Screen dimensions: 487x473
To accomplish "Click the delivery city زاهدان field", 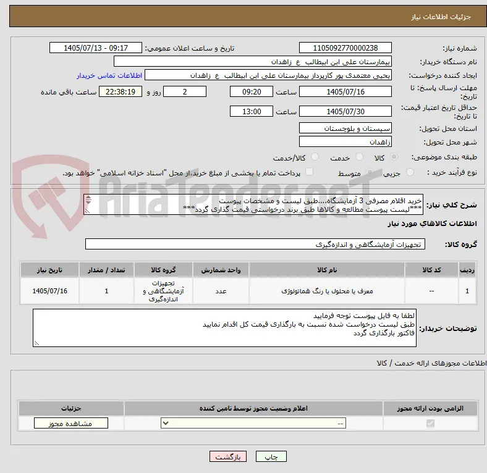I will click(x=345, y=142).
